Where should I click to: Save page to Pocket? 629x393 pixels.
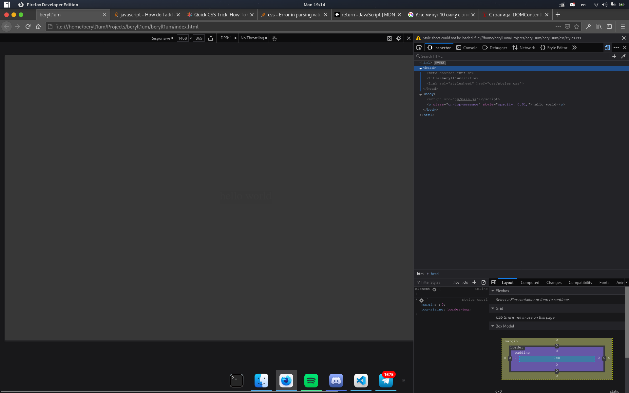pos(567,27)
